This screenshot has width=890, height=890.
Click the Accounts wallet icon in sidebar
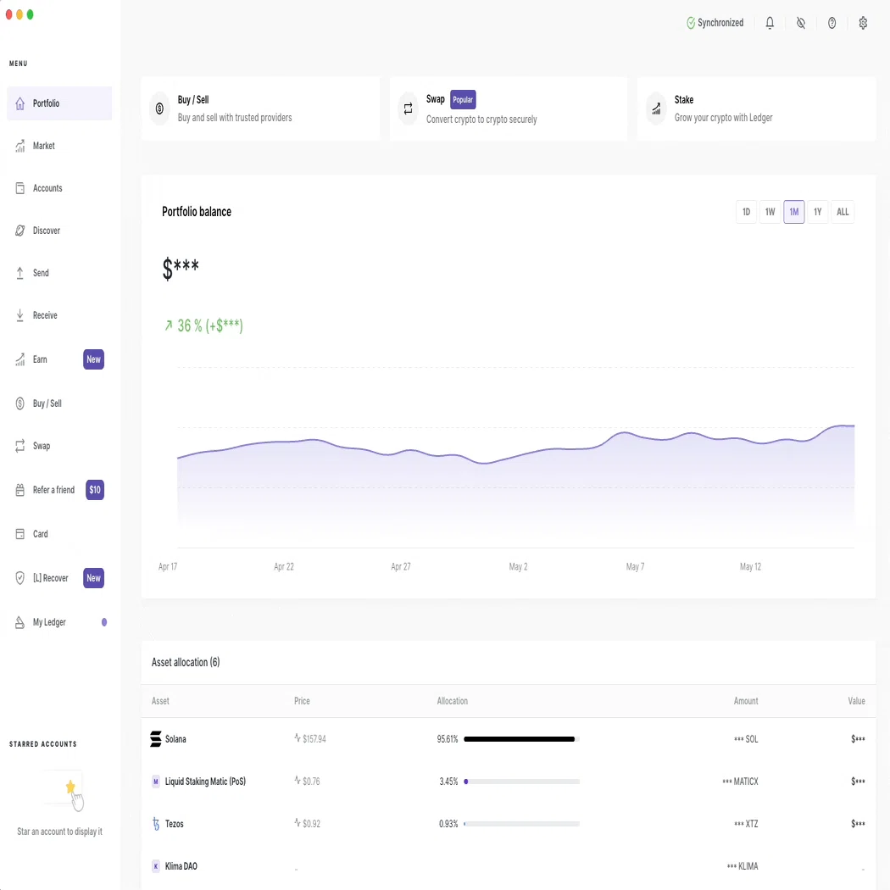(x=19, y=188)
